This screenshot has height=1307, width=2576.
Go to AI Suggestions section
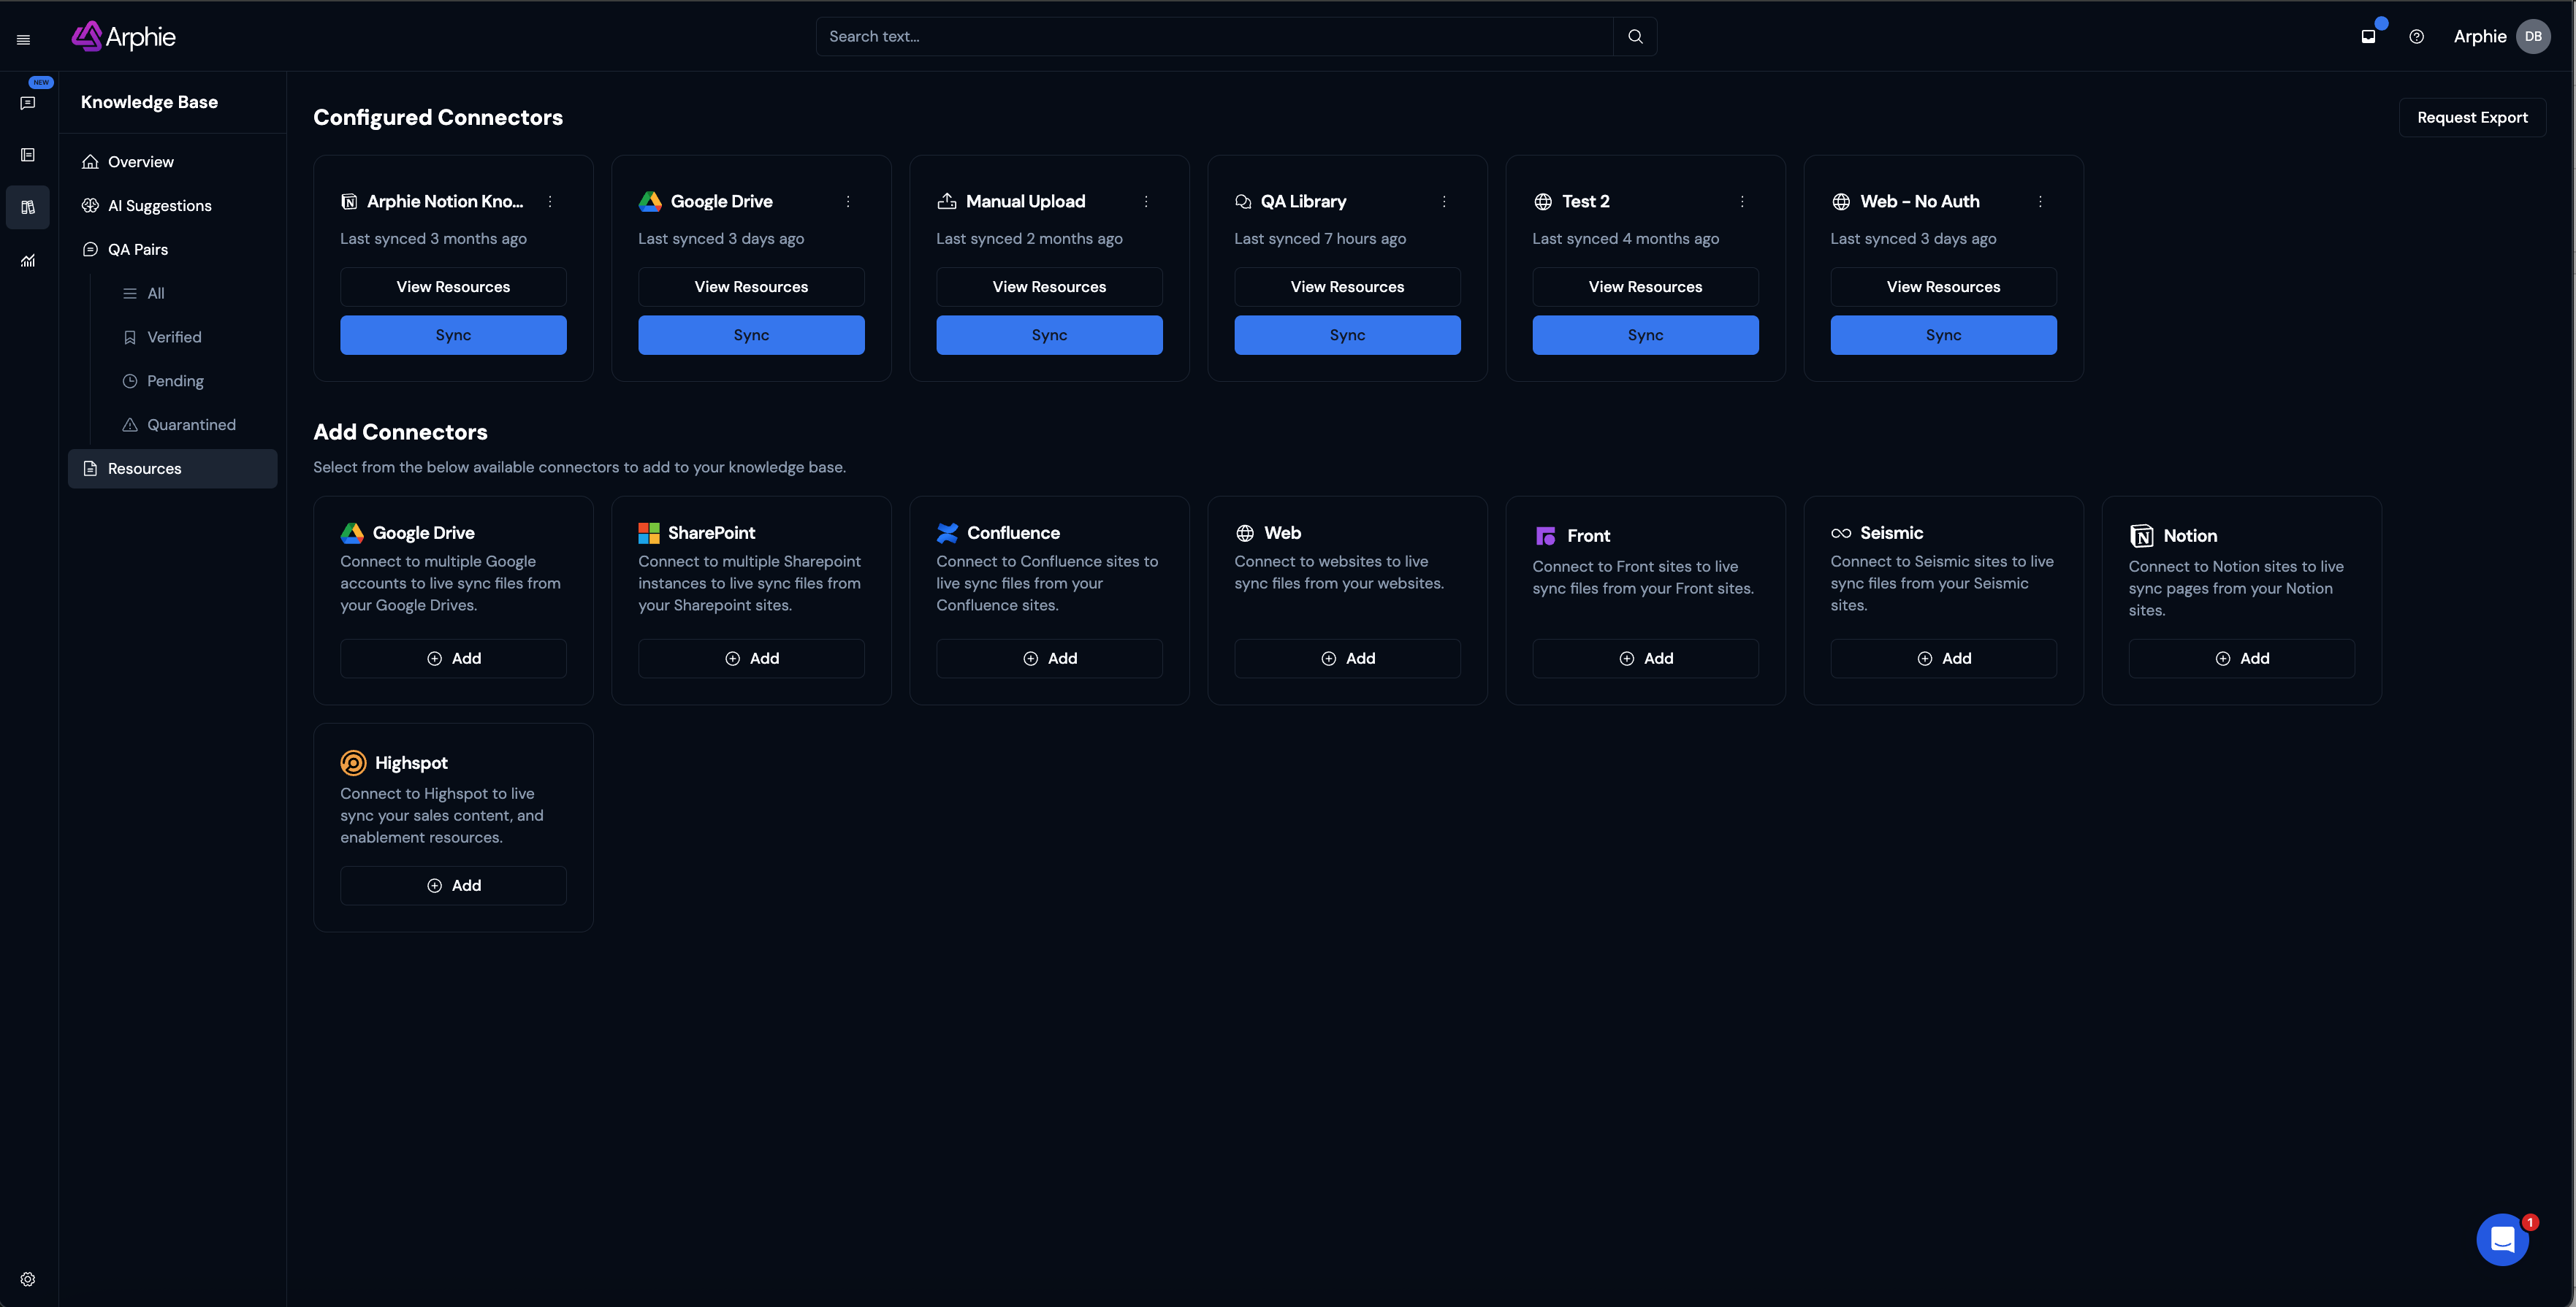coord(160,206)
